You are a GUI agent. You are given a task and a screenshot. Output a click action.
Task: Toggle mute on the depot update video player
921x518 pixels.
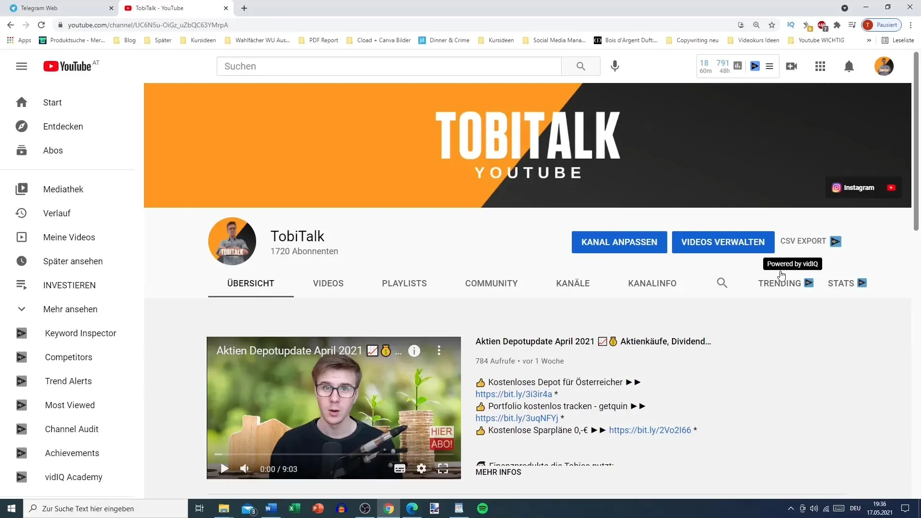(246, 469)
